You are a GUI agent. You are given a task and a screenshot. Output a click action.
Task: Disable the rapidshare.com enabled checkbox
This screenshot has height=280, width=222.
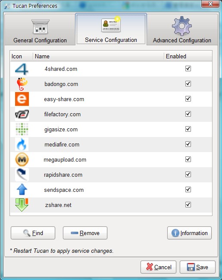188,175
